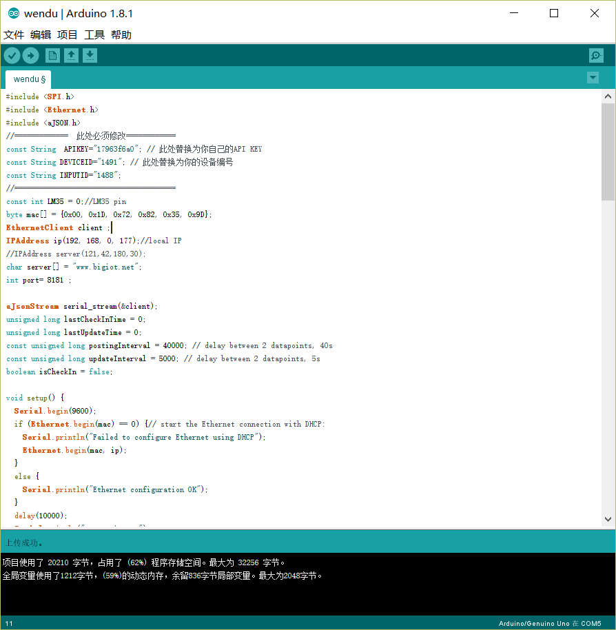Open the 文件 menu
The width and height of the screenshot is (616, 630).
(x=14, y=35)
